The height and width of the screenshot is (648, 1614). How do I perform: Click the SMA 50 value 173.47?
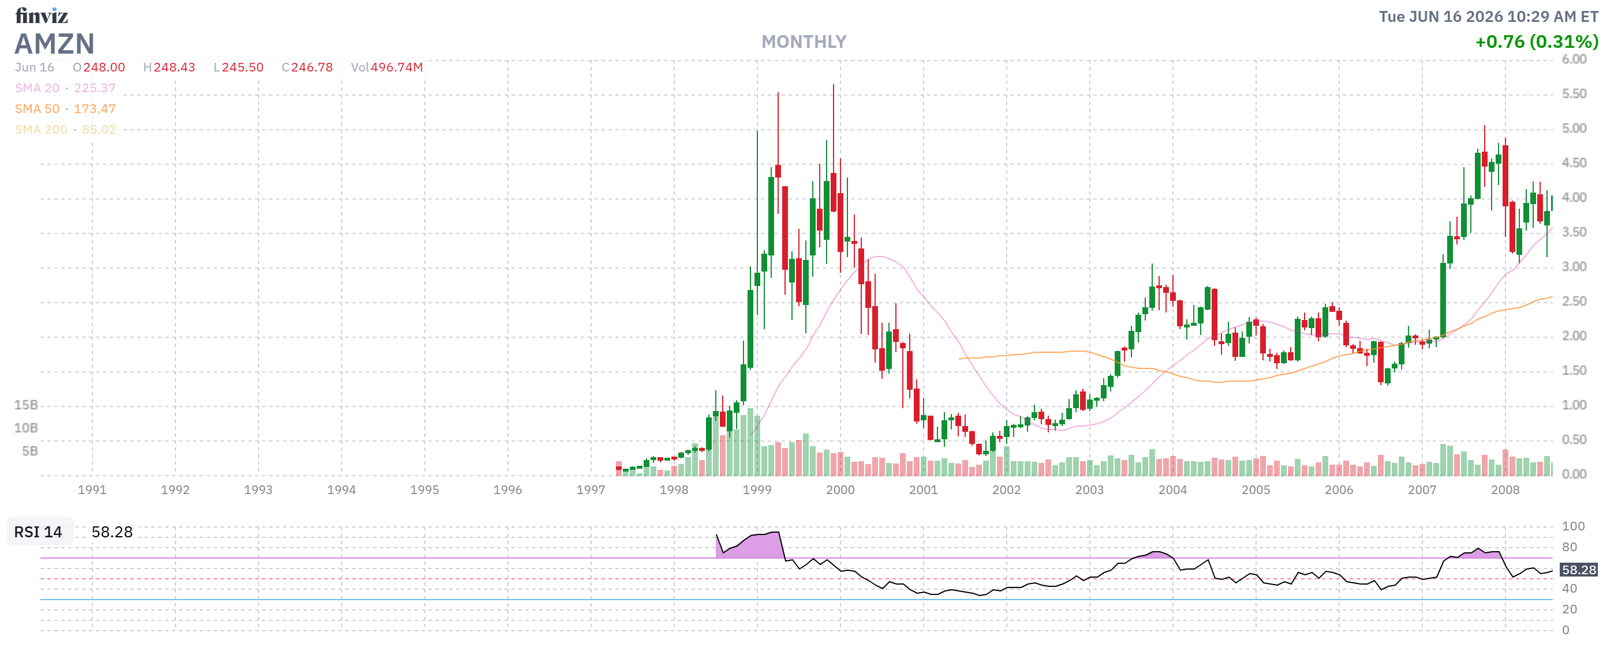(95, 109)
